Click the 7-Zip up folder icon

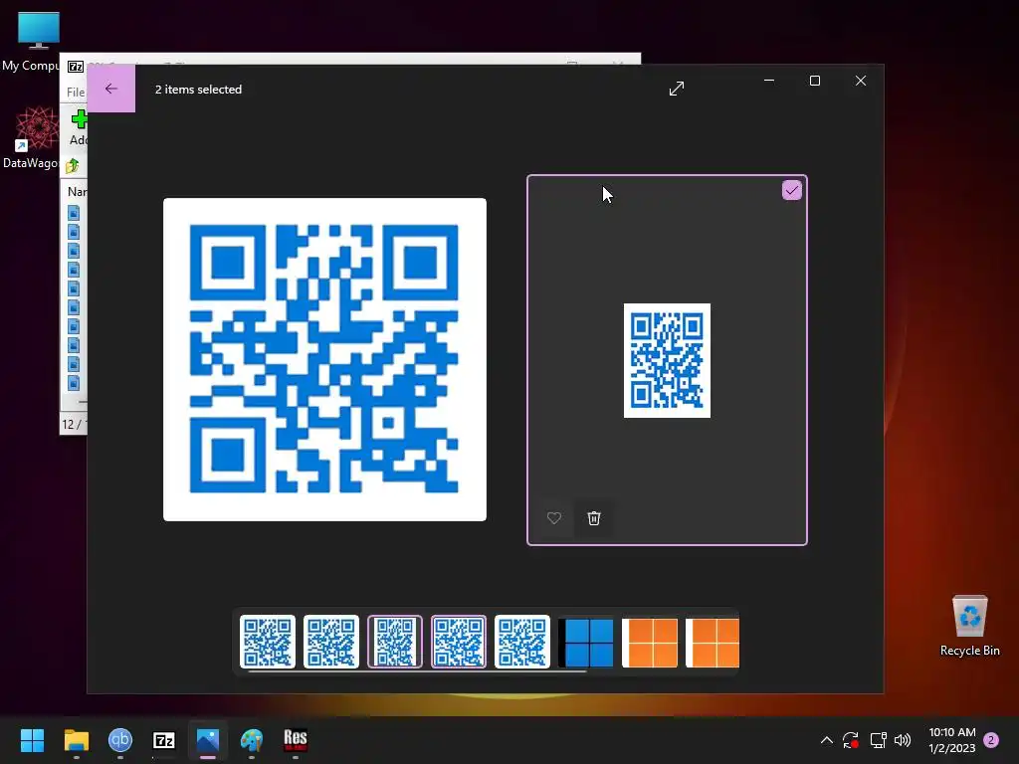click(72, 166)
